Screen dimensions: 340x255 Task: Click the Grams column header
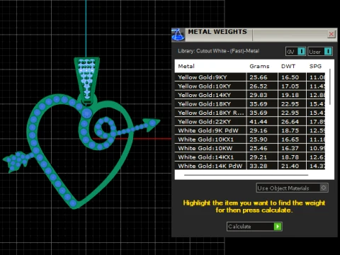pos(259,66)
